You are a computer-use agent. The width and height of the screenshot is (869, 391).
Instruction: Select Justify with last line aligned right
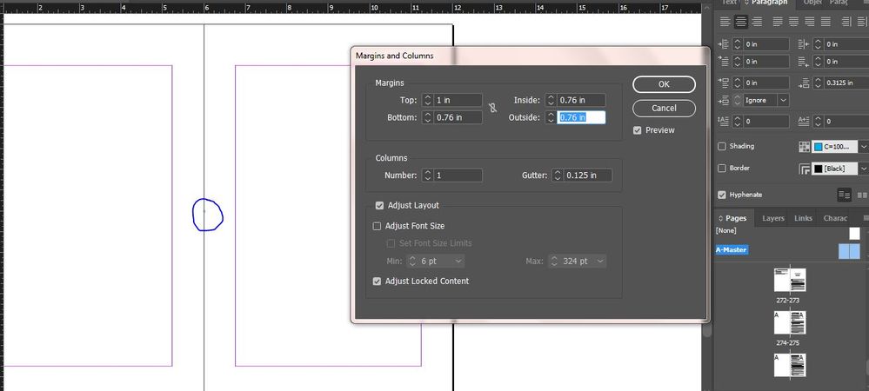click(810, 22)
